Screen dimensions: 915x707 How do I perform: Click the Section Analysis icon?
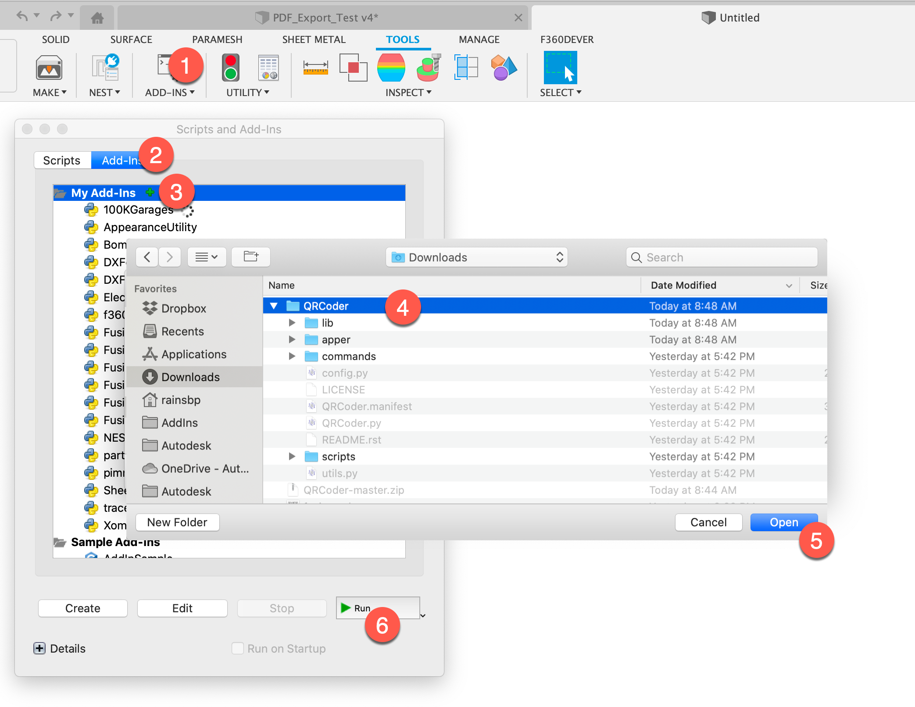[466, 68]
